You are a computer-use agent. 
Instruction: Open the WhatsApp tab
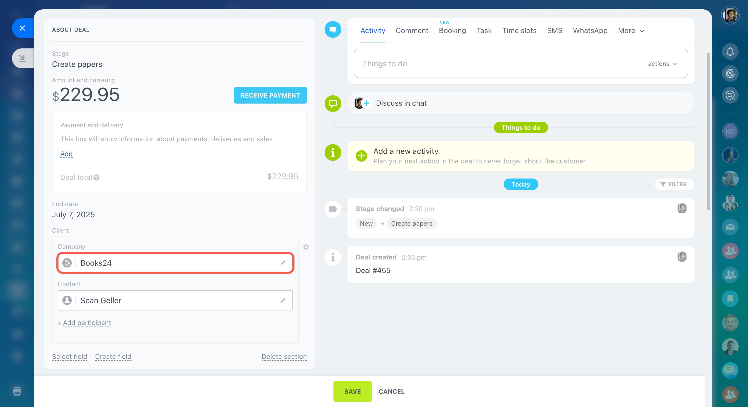click(590, 30)
